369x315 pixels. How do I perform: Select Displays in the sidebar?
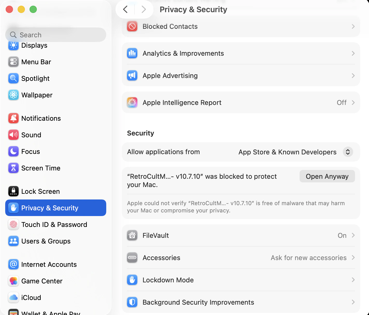(56, 45)
